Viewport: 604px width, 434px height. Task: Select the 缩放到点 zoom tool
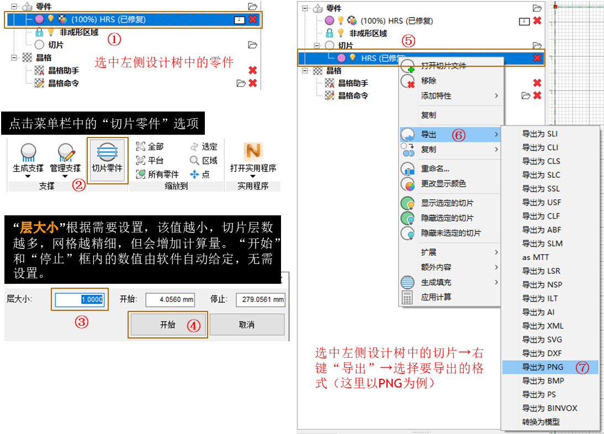[194, 173]
